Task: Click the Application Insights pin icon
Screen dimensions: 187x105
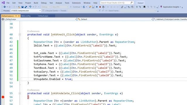Action: (161, 7)
